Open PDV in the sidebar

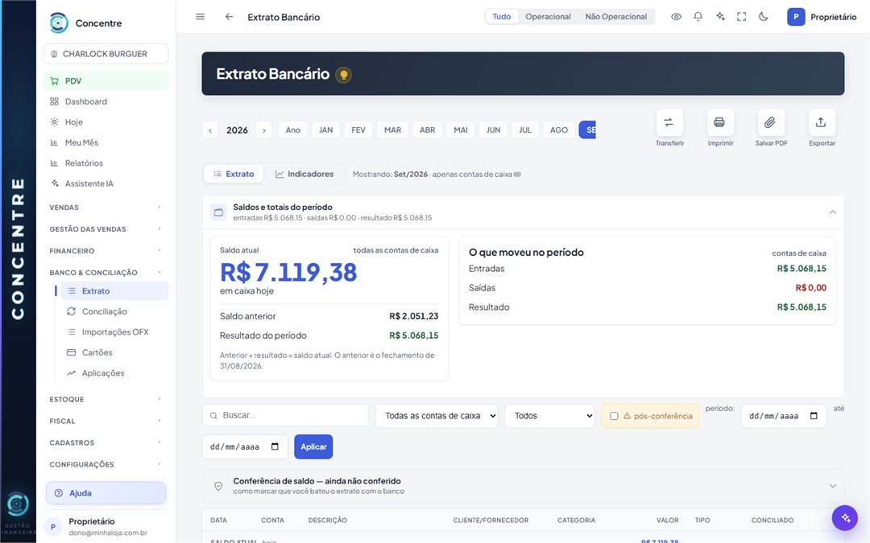[106, 81]
